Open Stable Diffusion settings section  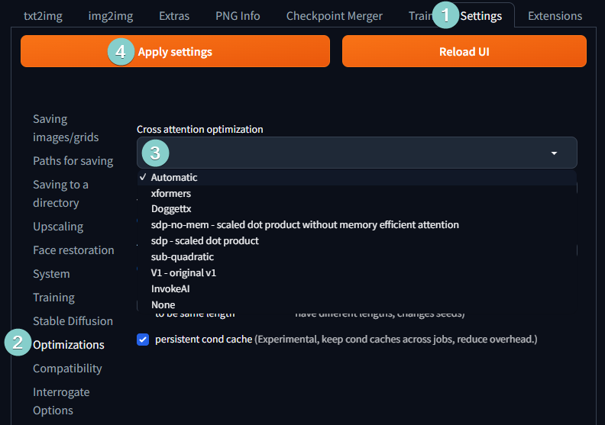pos(73,321)
